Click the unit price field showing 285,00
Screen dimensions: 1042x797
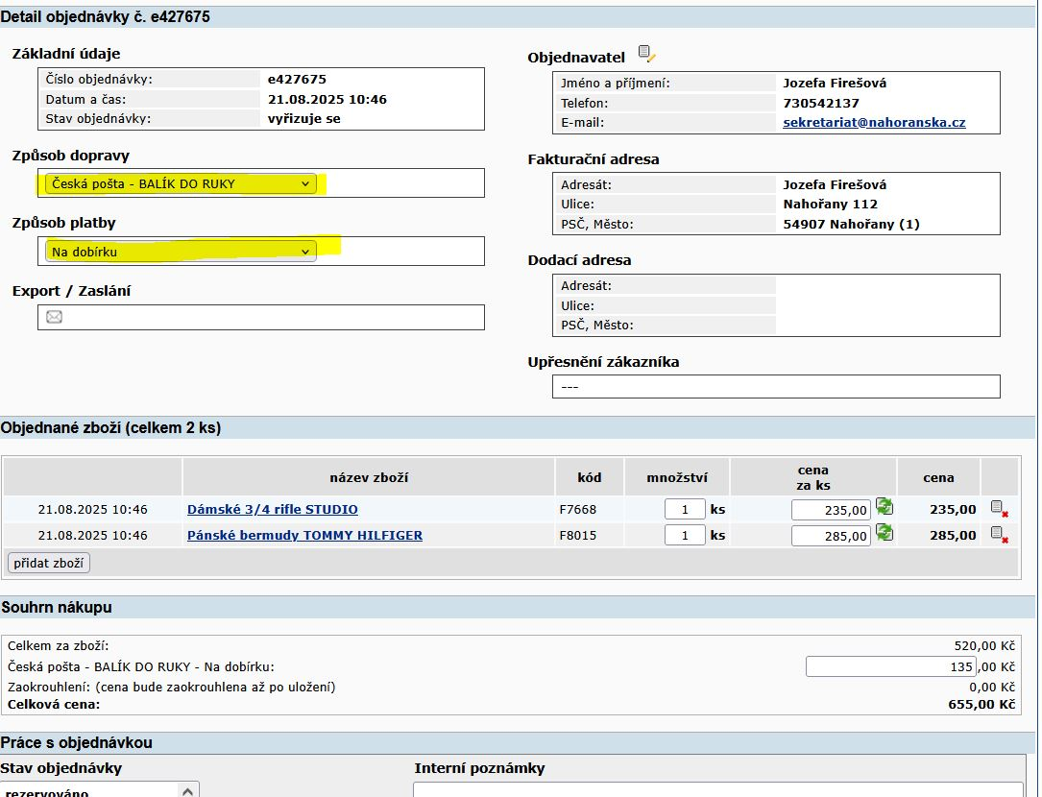coord(831,537)
